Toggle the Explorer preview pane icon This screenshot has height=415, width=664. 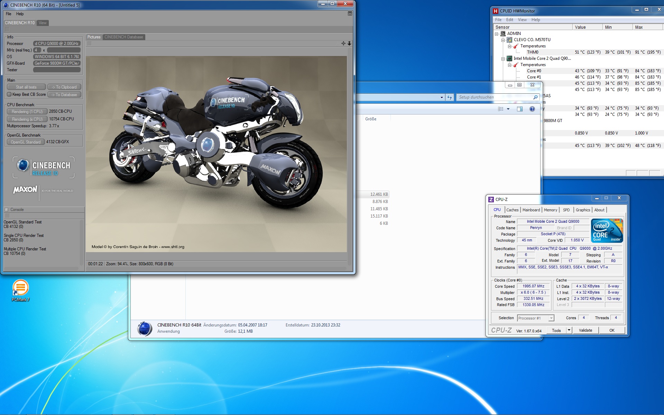point(519,109)
